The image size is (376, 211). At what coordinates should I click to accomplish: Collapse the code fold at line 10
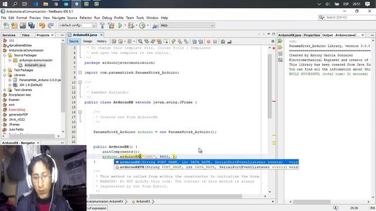(x=80, y=82)
